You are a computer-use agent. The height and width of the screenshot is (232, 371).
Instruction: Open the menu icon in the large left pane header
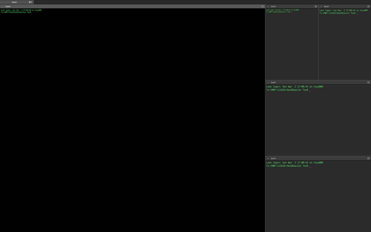[x=262, y=6]
